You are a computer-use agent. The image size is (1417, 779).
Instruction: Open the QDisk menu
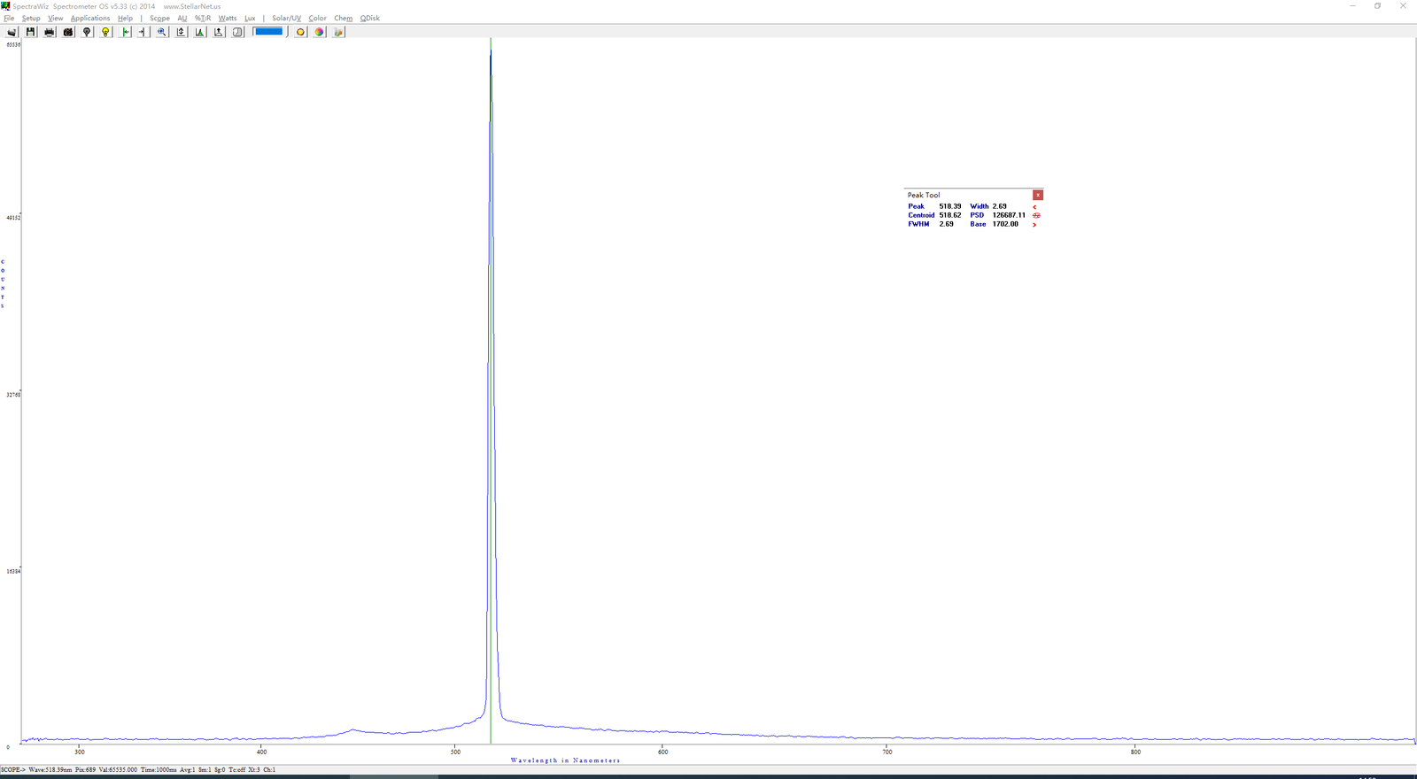point(369,18)
